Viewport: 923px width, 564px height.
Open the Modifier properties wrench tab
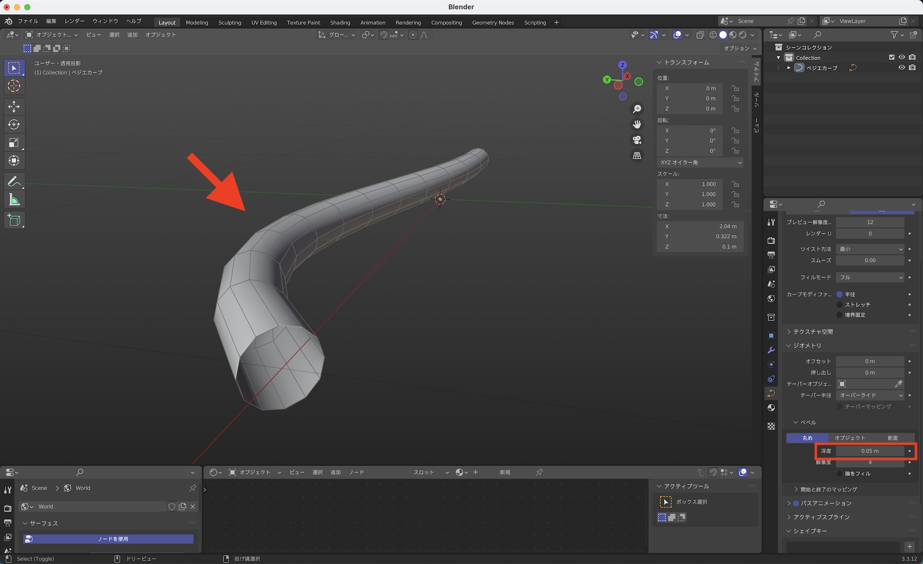tap(771, 350)
